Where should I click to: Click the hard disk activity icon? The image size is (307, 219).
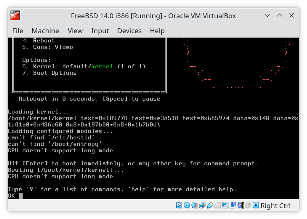click(179, 205)
